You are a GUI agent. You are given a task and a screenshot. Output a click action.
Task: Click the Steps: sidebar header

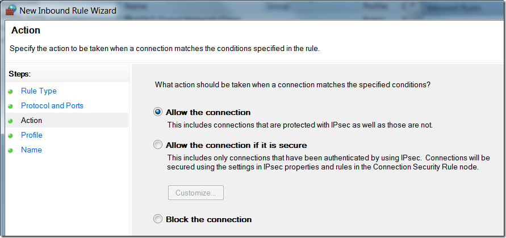[x=20, y=74]
